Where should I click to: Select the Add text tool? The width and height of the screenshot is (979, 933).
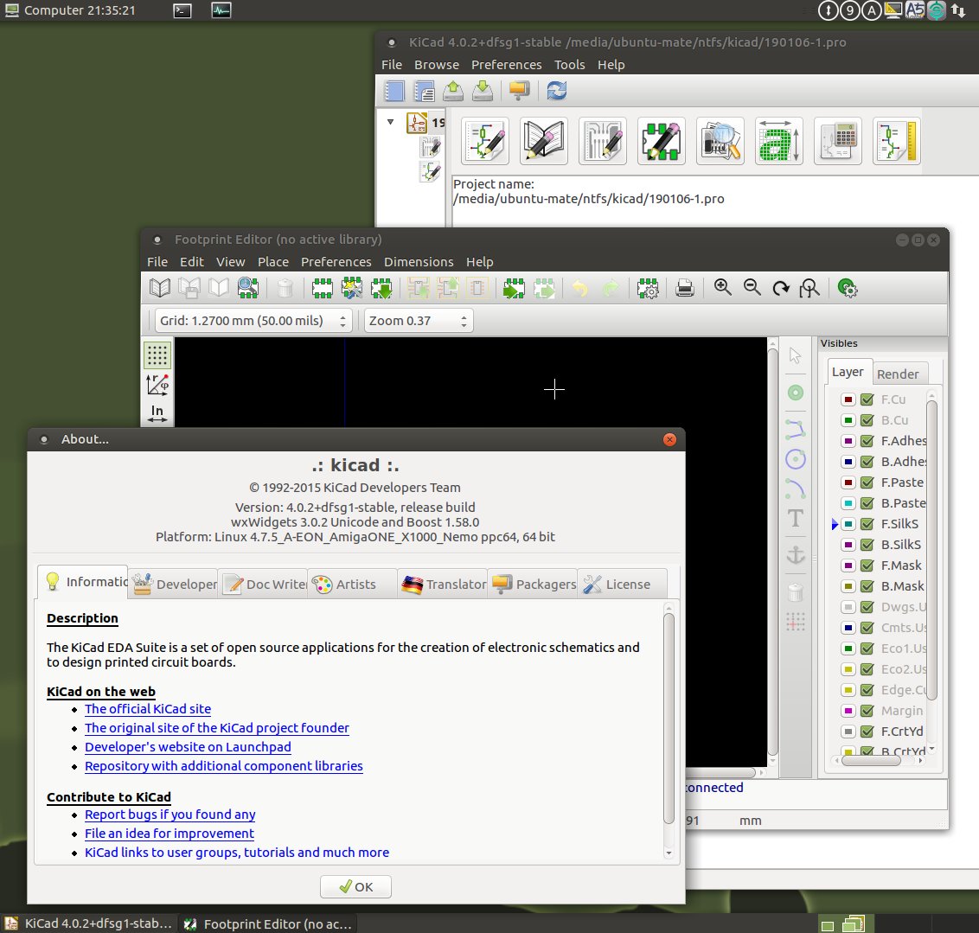796,518
